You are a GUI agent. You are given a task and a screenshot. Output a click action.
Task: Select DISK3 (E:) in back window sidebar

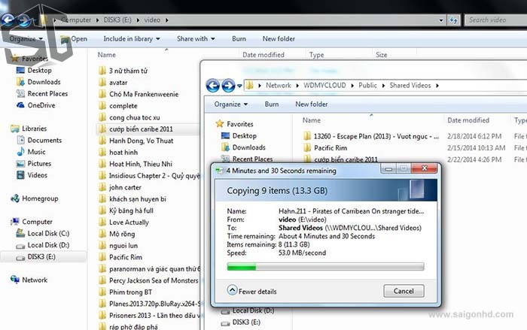click(41, 257)
